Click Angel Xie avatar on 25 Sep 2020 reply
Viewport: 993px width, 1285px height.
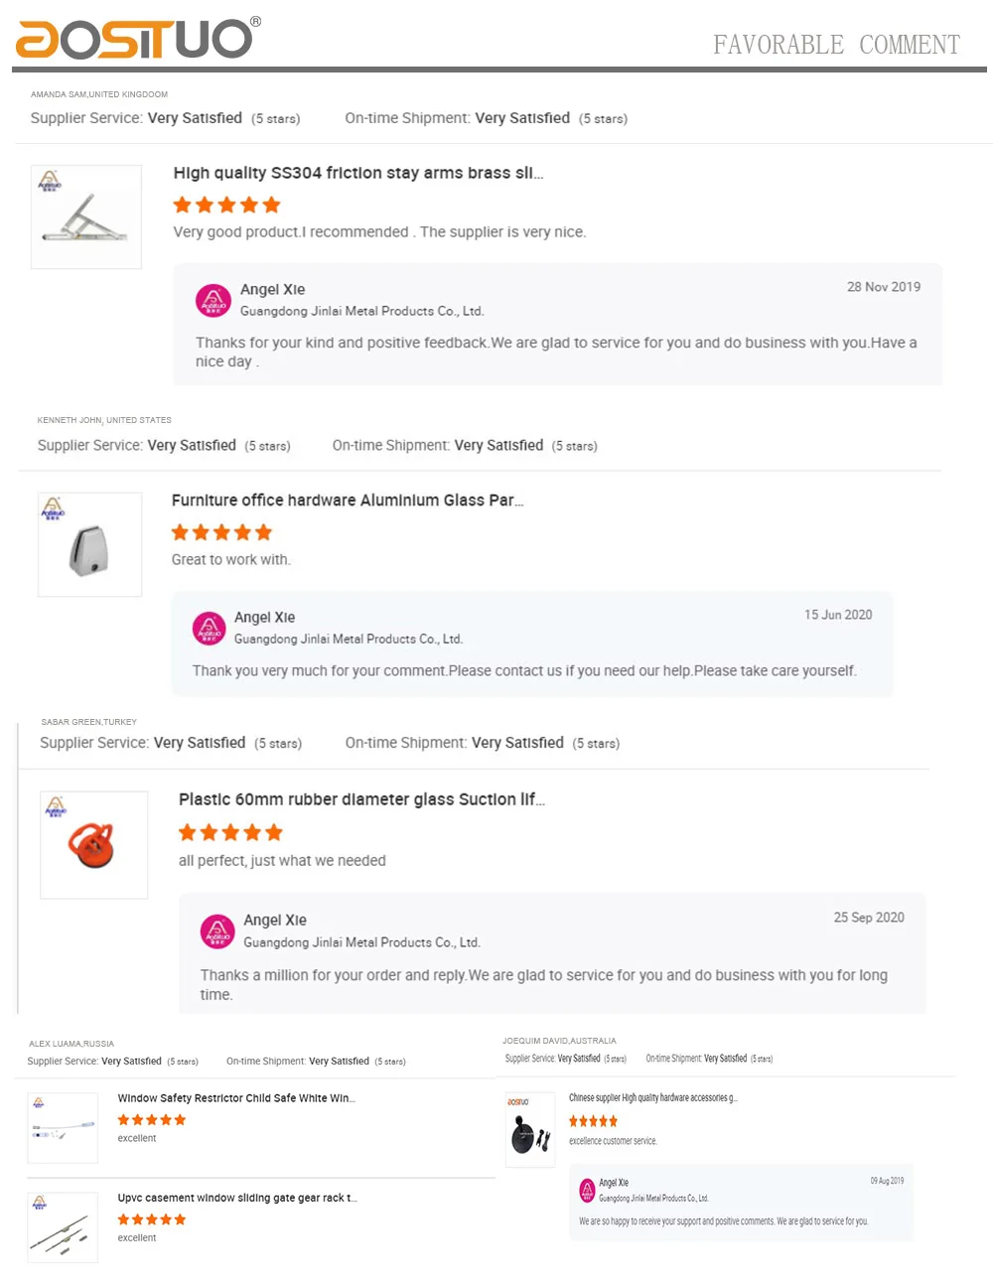217,931
